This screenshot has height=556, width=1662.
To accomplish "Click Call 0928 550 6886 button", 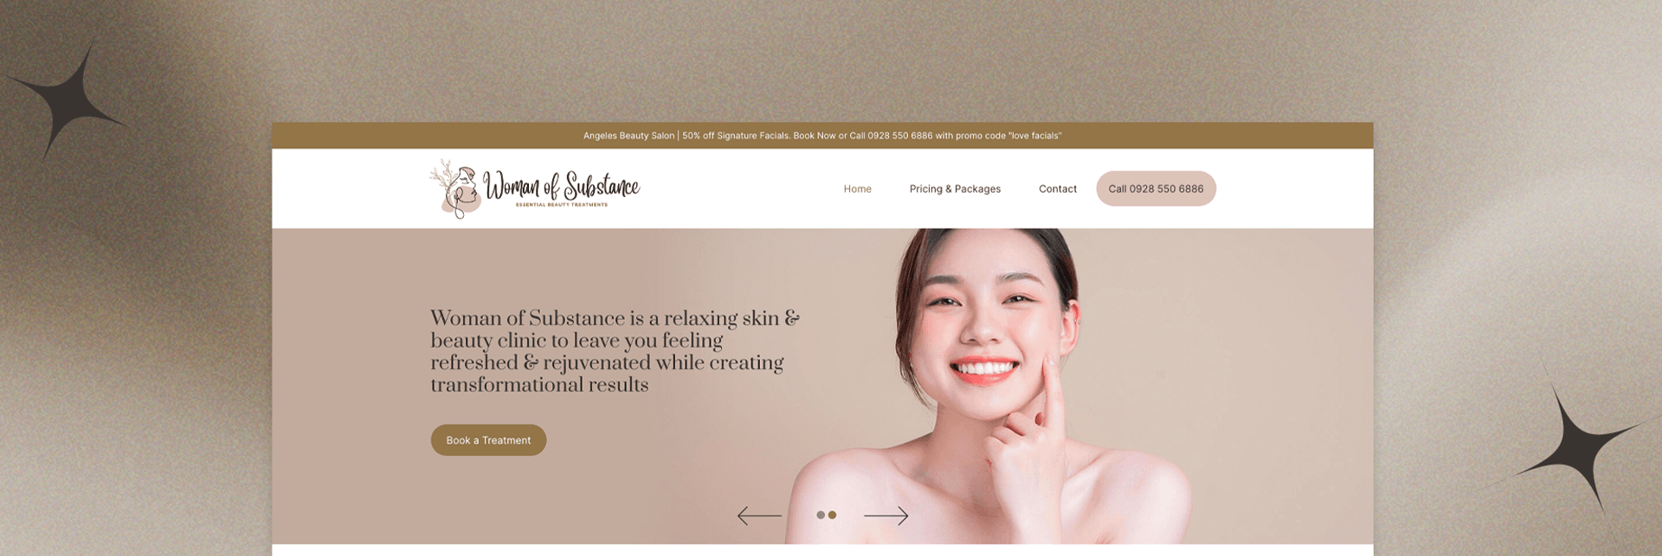I will click(1156, 189).
